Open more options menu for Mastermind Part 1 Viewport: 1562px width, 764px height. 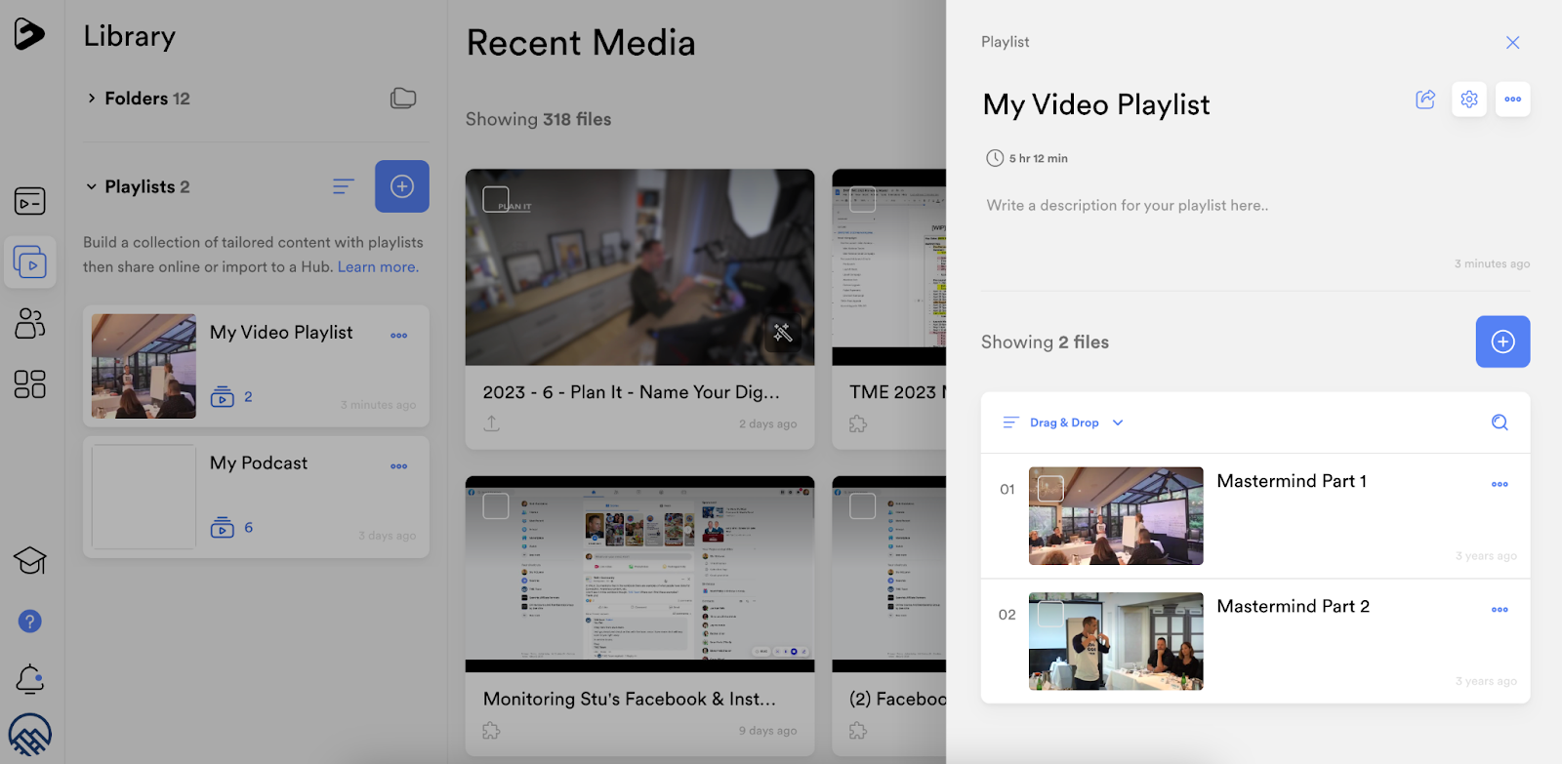tap(1500, 484)
